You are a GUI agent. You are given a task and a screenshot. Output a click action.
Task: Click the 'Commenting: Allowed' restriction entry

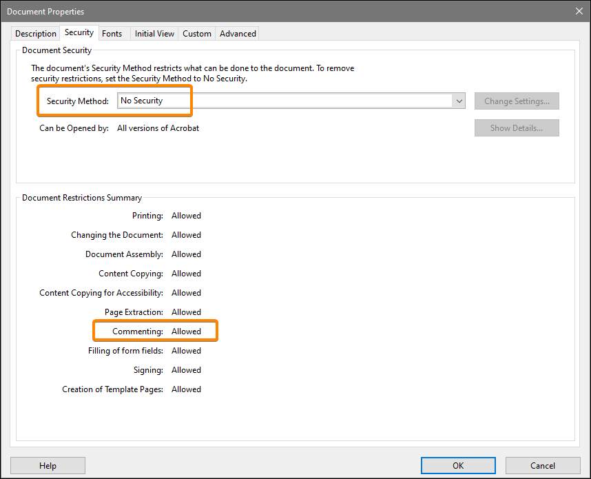tap(155, 331)
